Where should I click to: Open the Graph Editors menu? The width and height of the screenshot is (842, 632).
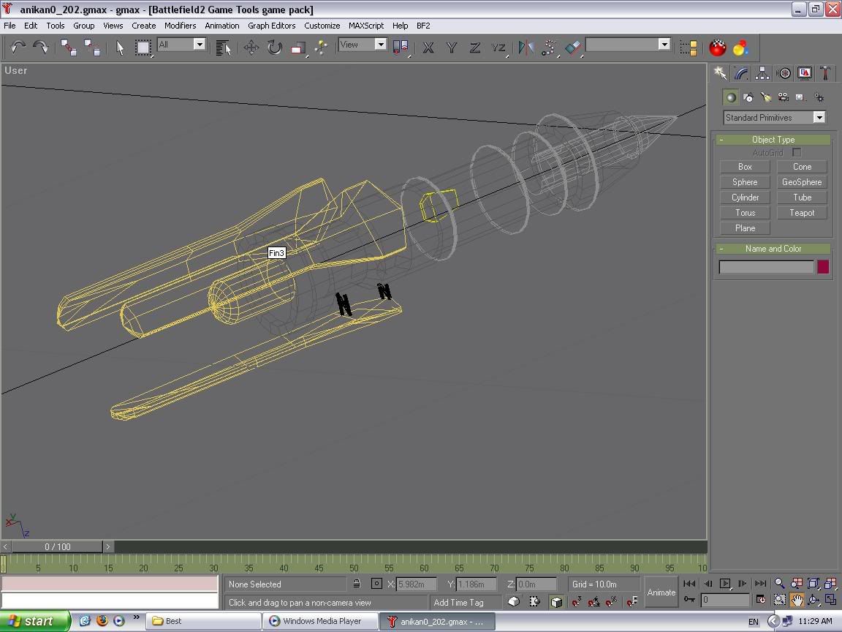coord(272,26)
